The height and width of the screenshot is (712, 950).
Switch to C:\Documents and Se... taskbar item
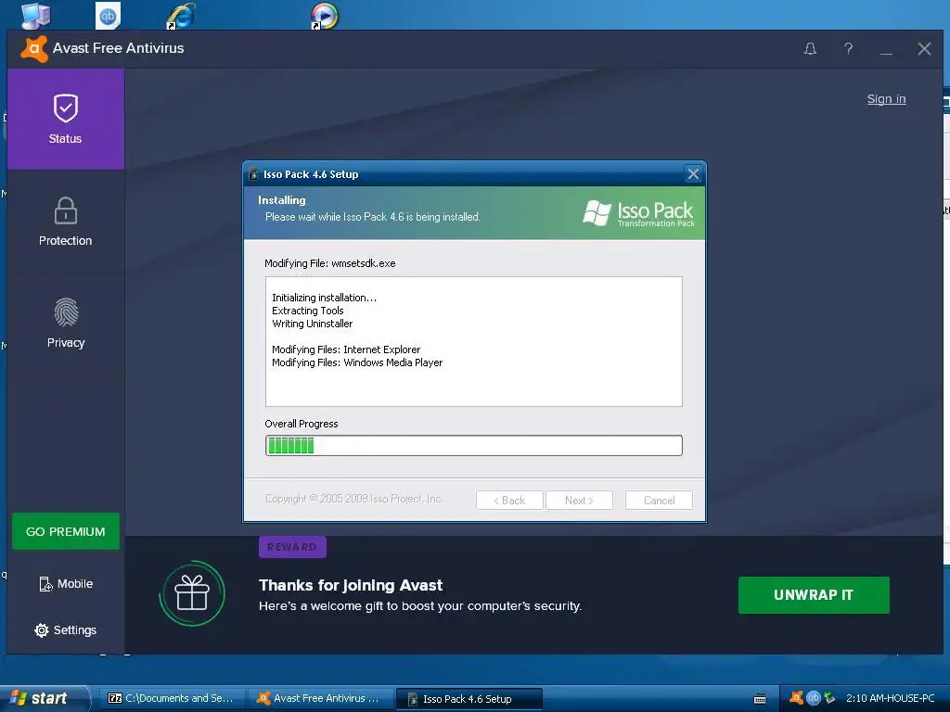172,698
